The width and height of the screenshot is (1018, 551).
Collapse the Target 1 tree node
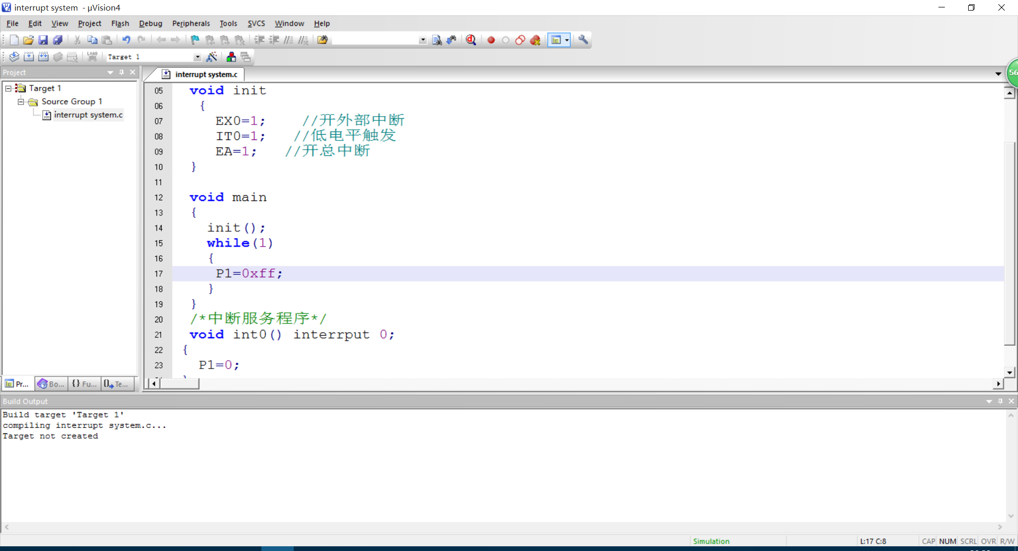point(8,88)
